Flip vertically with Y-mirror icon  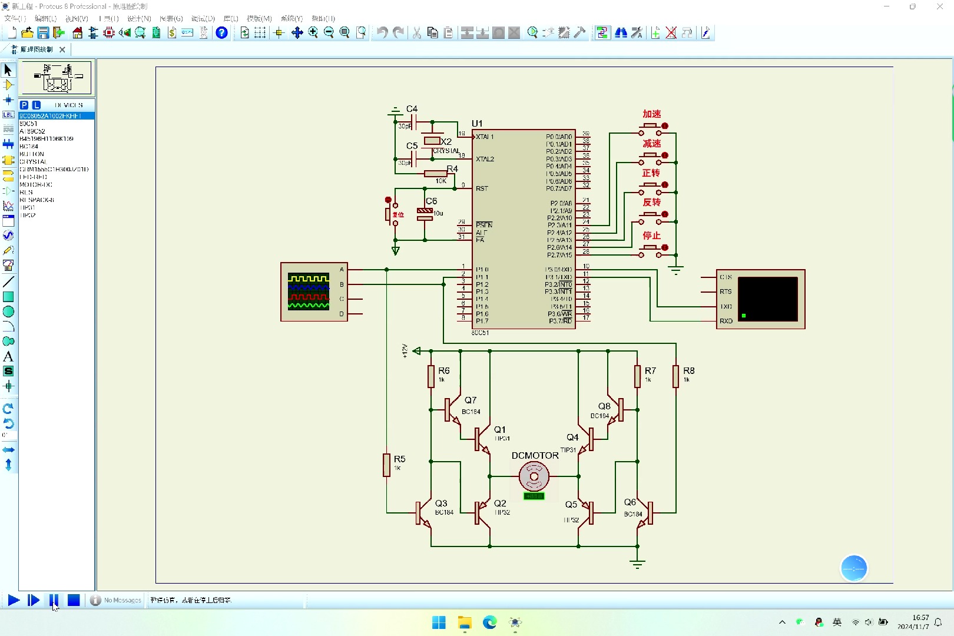[x=8, y=465]
